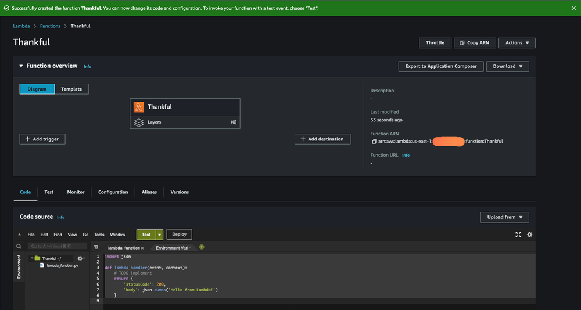Open the Versions tab
581x310 pixels.
pyautogui.click(x=180, y=192)
